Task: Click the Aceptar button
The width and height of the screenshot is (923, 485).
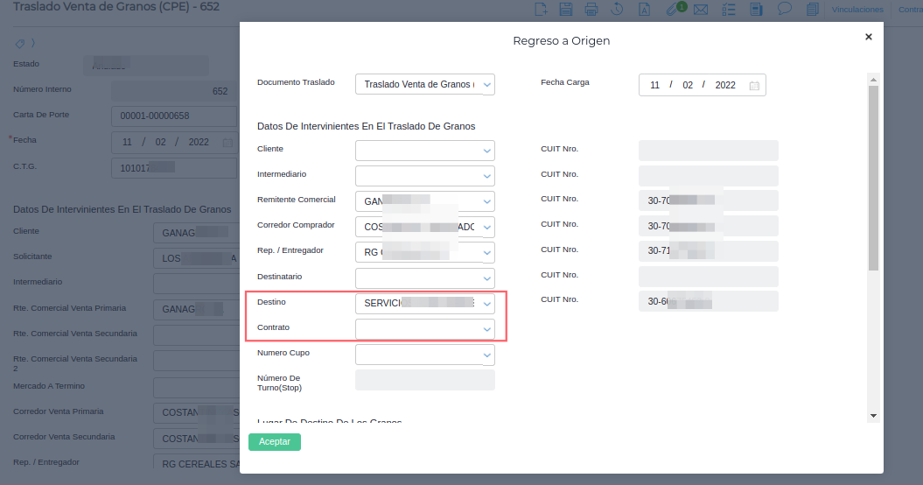Action: click(x=275, y=442)
